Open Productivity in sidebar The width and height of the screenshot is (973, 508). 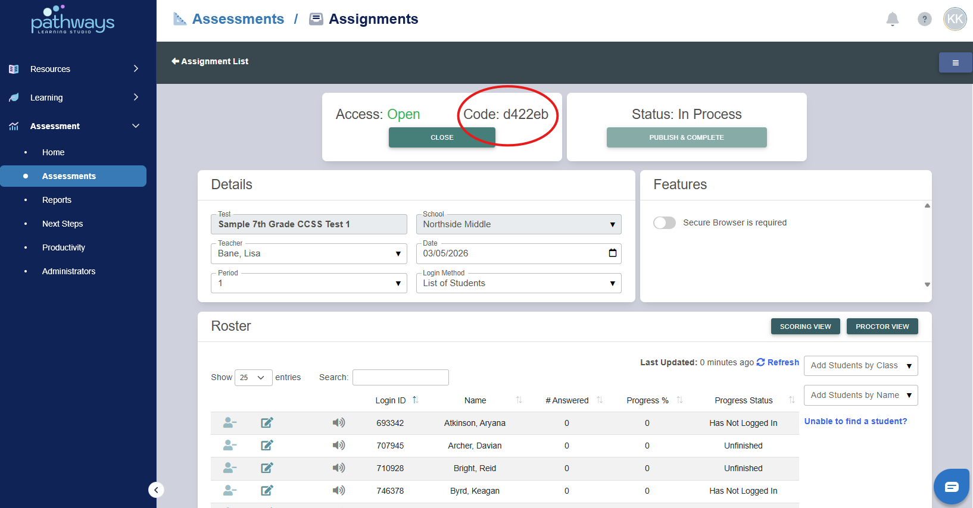pyautogui.click(x=64, y=247)
